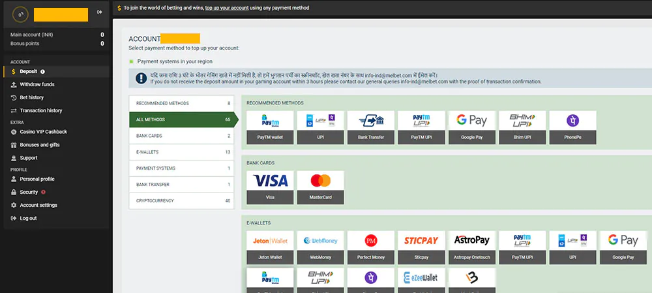Click the Support person icon
Viewport: 652px width, 293px height.
14,158
